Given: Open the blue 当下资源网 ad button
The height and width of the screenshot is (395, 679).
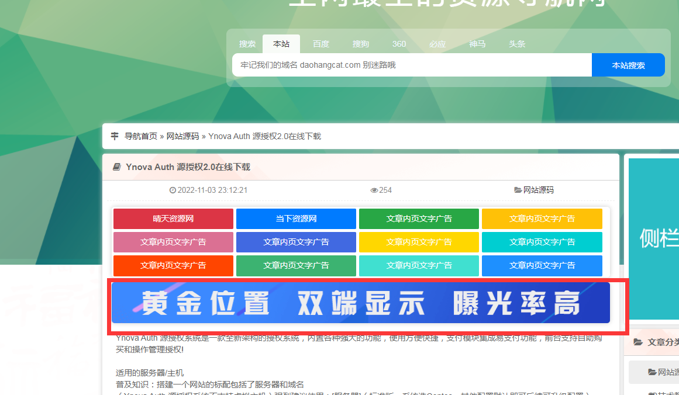Looking at the screenshot, I should (x=296, y=219).
